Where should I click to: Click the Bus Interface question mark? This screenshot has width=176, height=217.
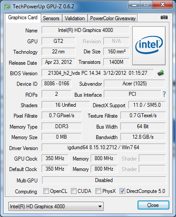pos(164,94)
